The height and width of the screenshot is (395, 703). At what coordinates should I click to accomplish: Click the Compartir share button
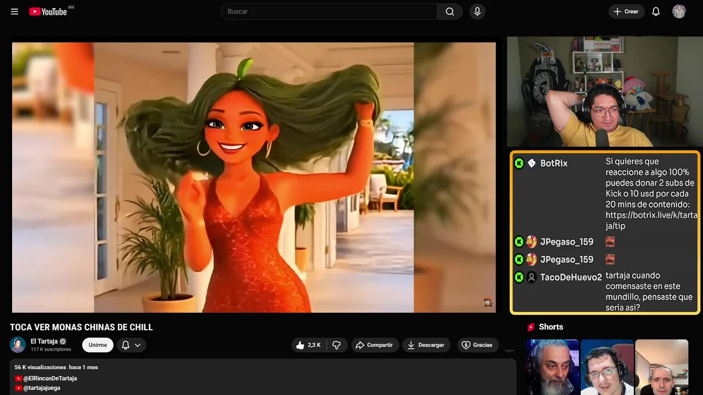375,345
